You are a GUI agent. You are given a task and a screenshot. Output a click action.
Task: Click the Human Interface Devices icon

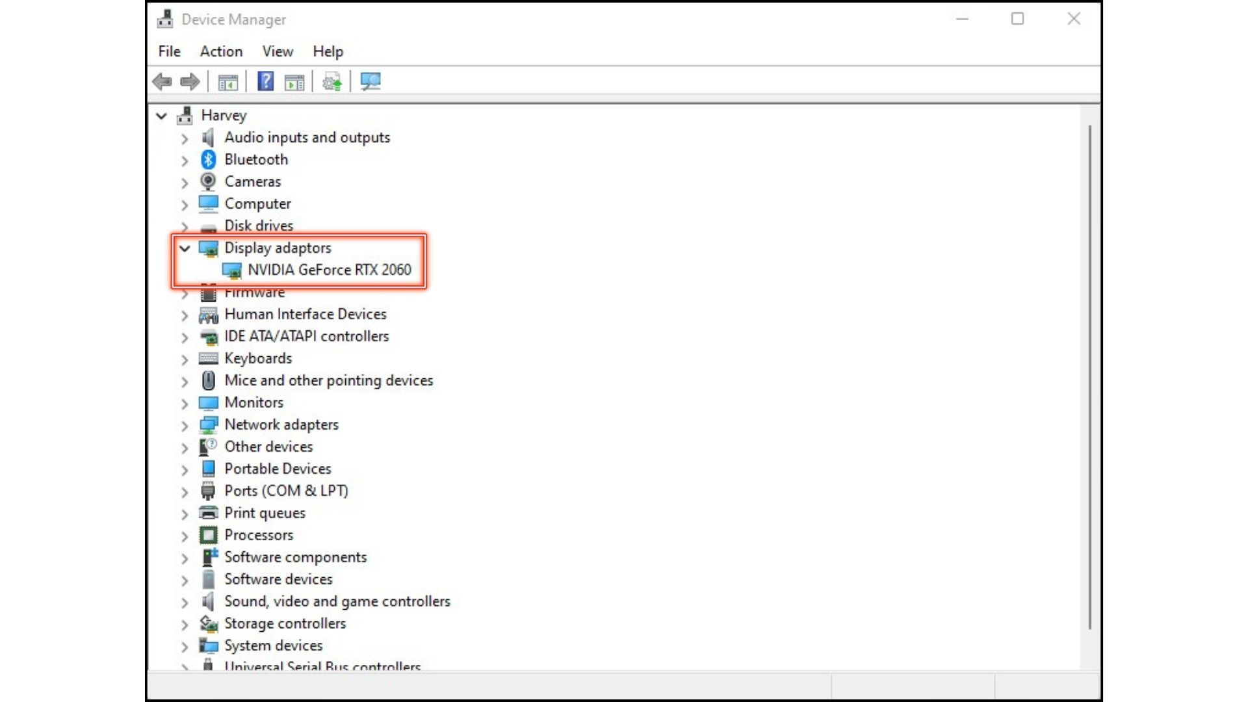208,315
